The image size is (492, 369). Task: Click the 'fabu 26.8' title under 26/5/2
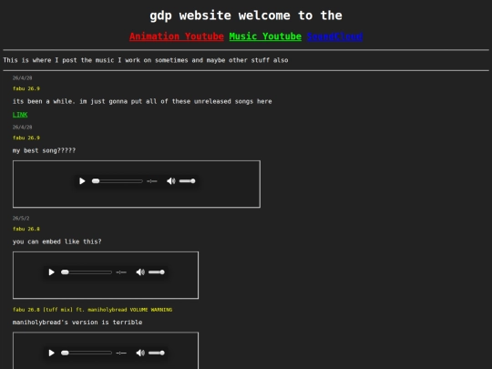click(x=26, y=229)
